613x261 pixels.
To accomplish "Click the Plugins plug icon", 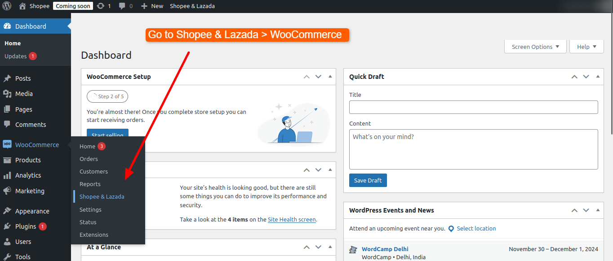I will [x=7, y=226].
